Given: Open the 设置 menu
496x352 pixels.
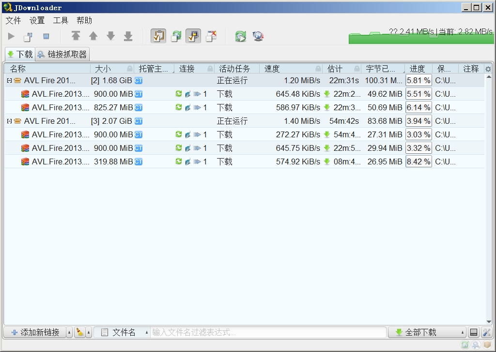Looking at the screenshot, I should 37,20.
